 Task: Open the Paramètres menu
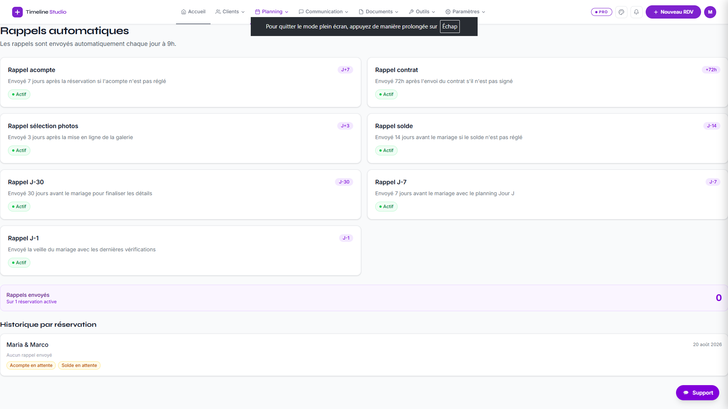(465, 12)
